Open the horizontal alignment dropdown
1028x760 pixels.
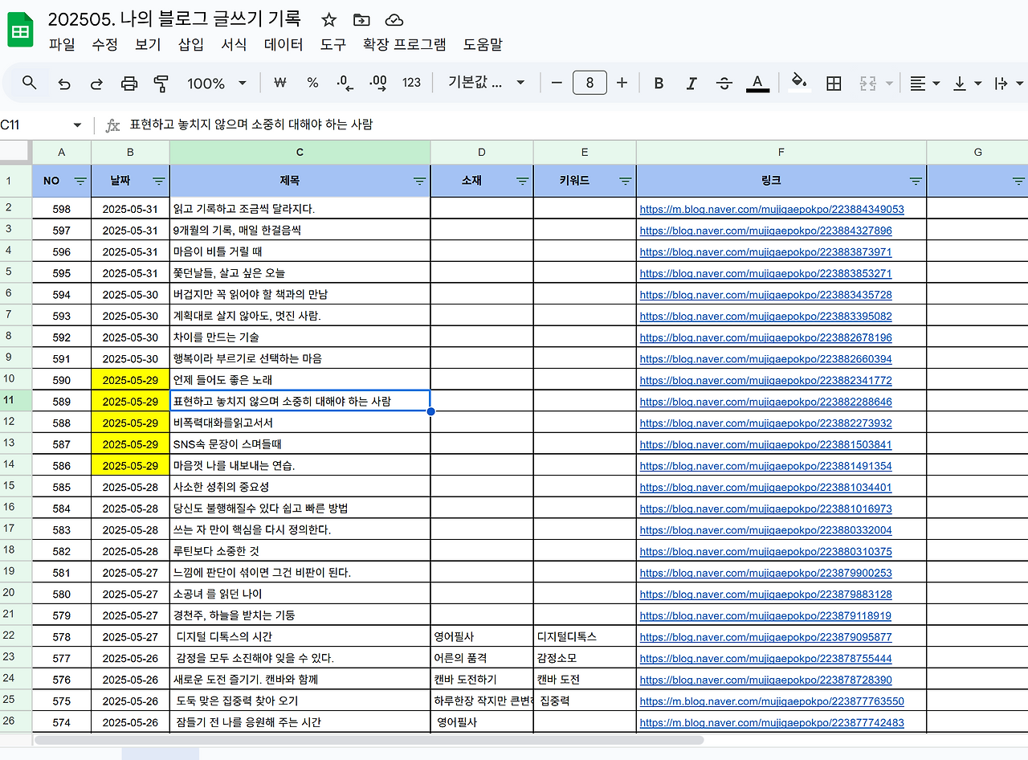pos(922,82)
